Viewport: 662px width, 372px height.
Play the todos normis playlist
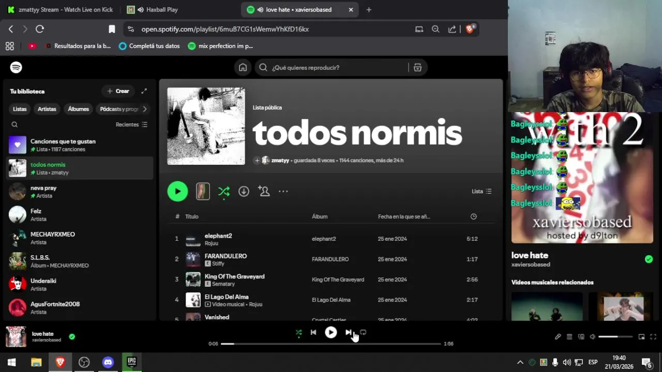click(177, 191)
